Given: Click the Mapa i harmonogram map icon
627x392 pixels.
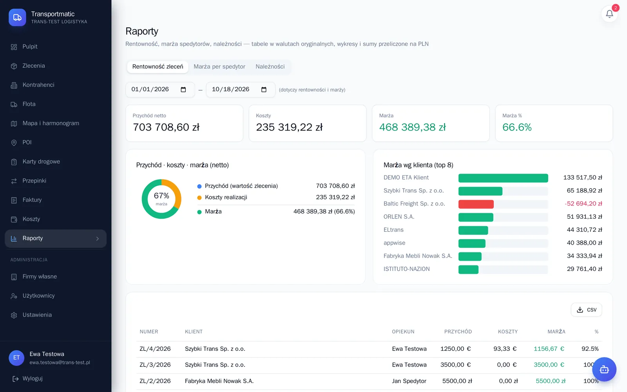Looking at the screenshot, I should pos(14,123).
